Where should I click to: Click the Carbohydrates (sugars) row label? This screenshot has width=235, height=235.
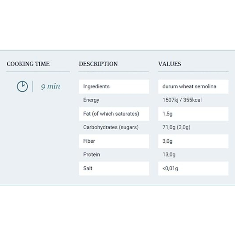[111, 127]
